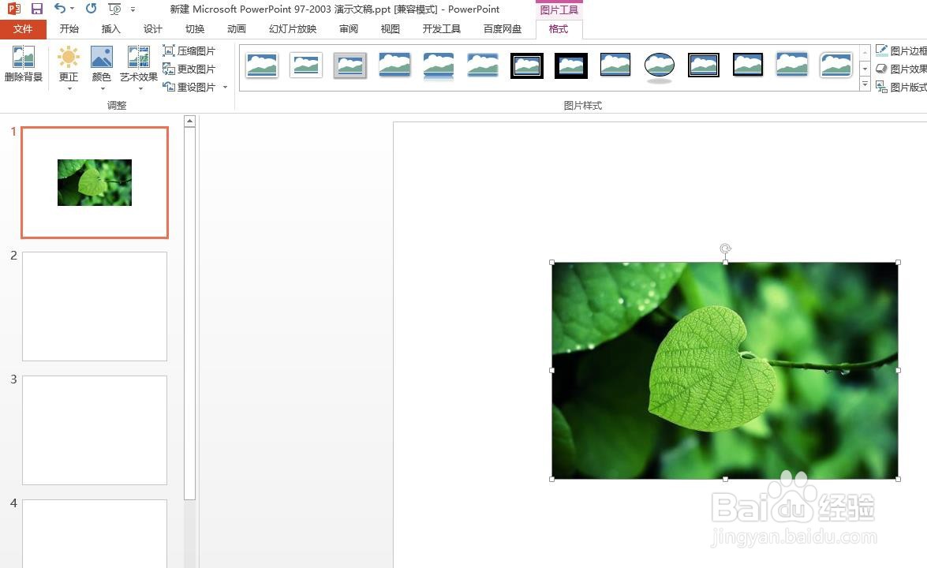Click 压缩图片

[x=189, y=50]
